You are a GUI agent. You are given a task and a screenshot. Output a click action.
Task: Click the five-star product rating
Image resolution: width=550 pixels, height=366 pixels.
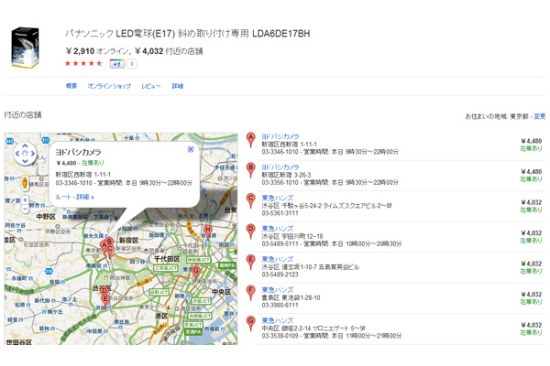click(x=83, y=64)
